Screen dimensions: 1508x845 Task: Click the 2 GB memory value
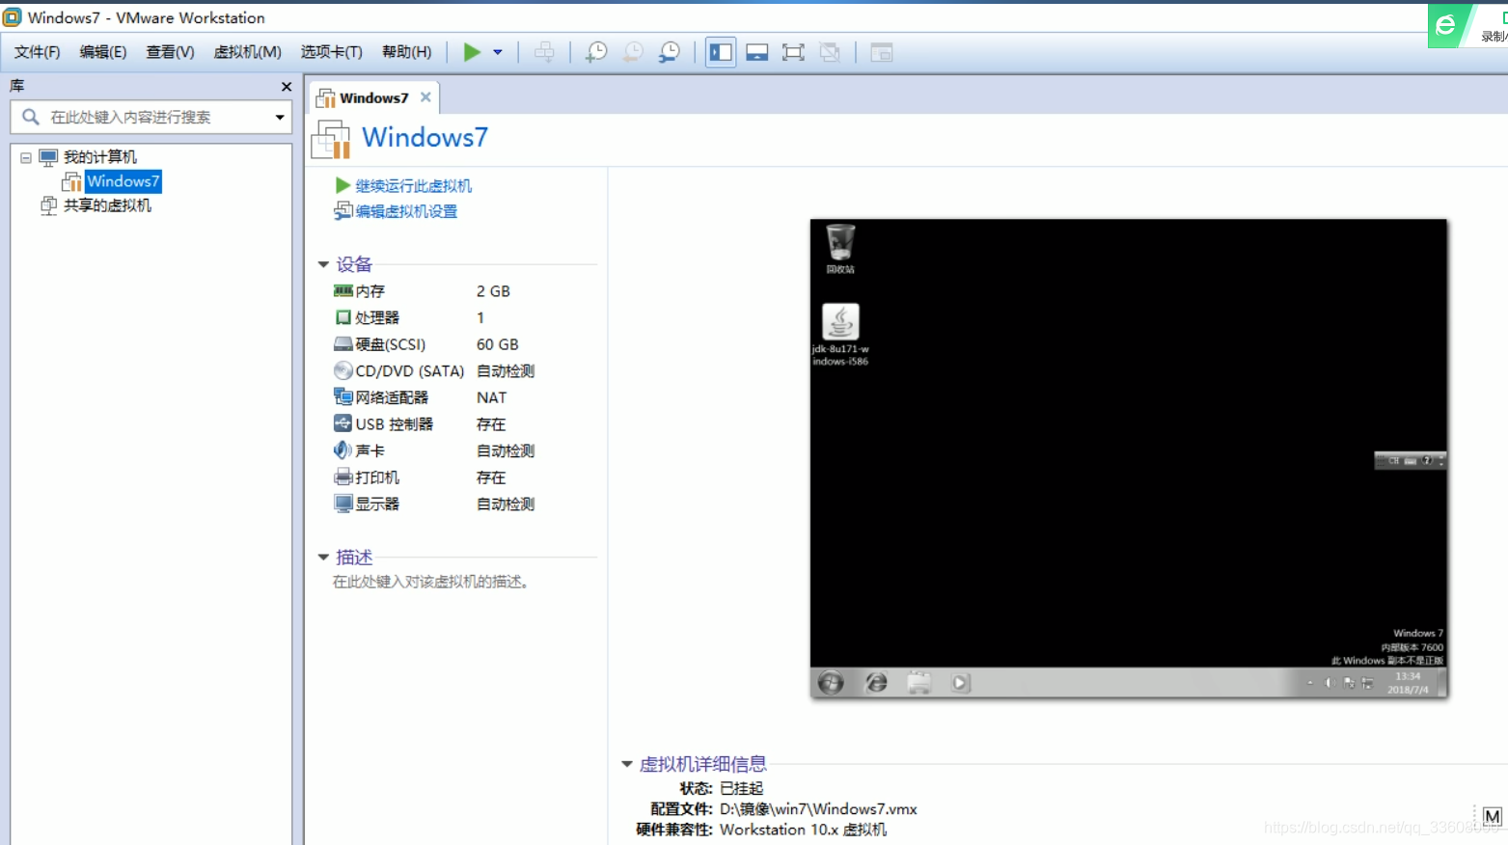pos(493,291)
